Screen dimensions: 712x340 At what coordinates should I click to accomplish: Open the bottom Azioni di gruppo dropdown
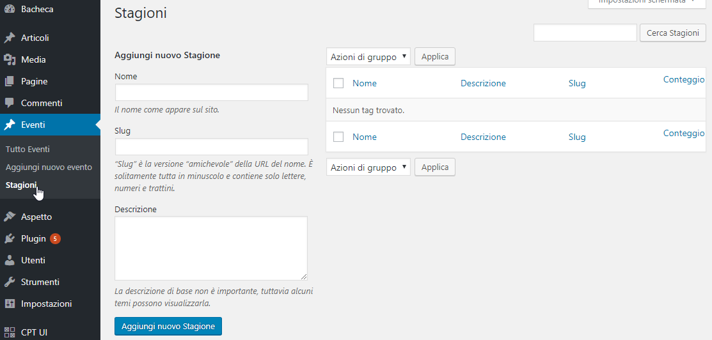[x=368, y=167]
